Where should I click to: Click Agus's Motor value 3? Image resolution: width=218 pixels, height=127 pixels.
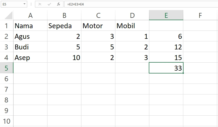click(x=98, y=36)
